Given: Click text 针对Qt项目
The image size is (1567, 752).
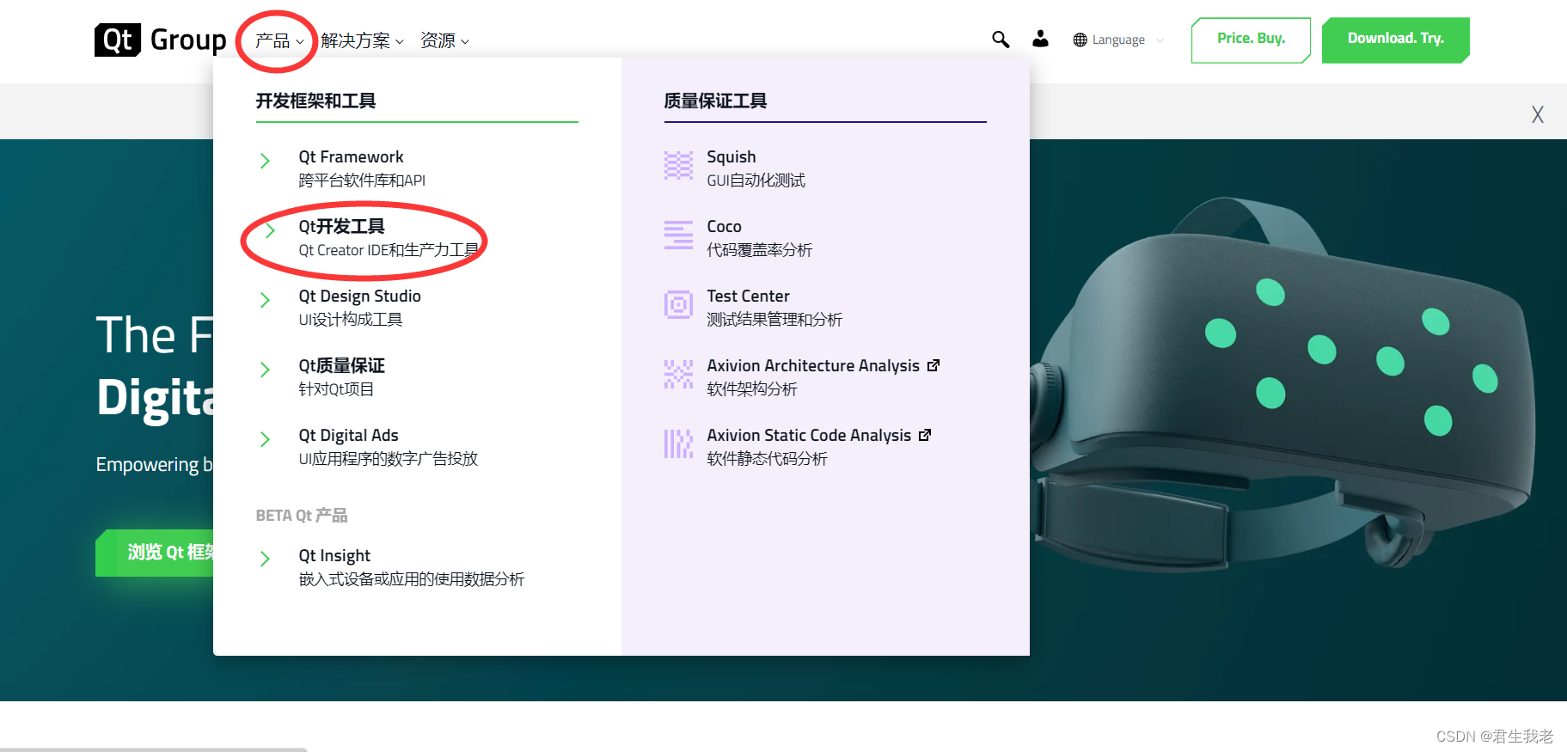Looking at the screenshot, I should (x=336, y=389).
